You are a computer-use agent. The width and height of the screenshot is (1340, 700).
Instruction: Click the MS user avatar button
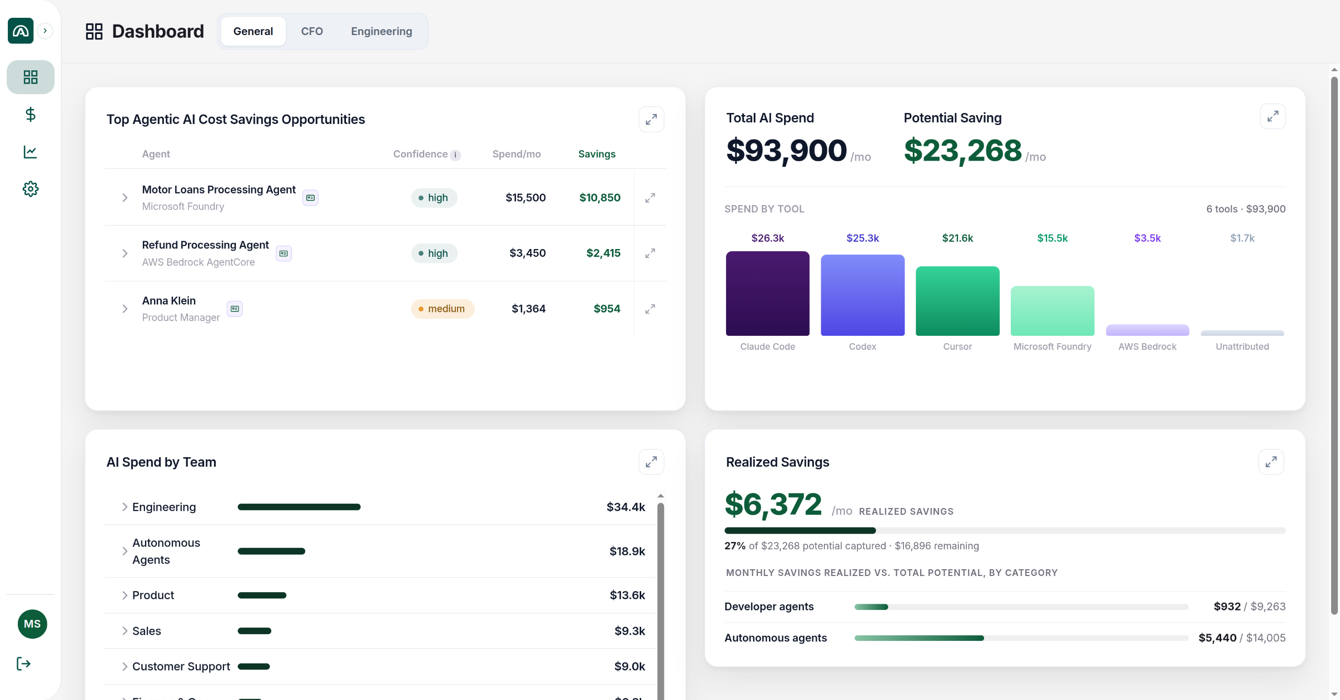(x=32, y=624)
